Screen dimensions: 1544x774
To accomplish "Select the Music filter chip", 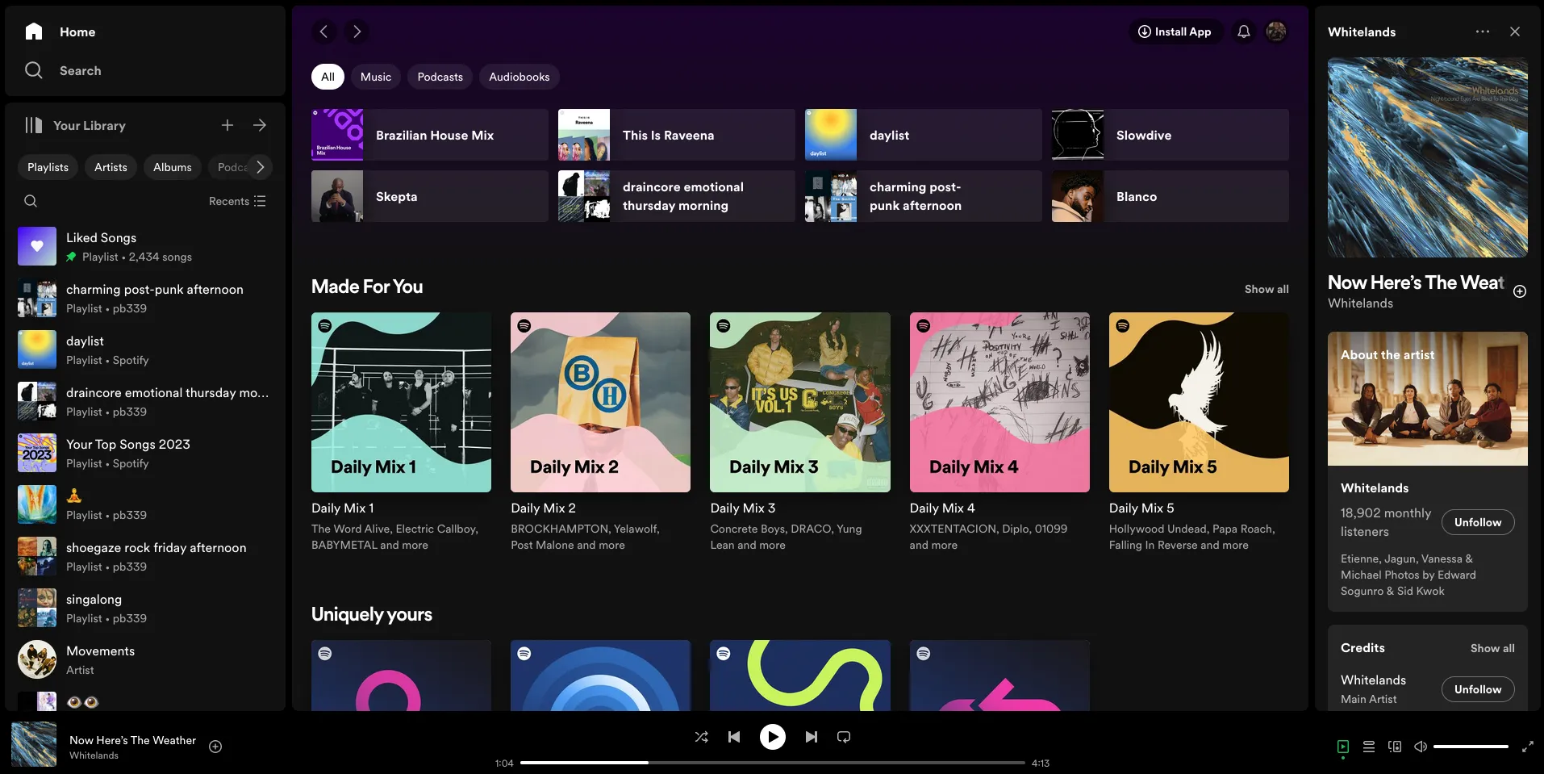I will pos(376,77).
